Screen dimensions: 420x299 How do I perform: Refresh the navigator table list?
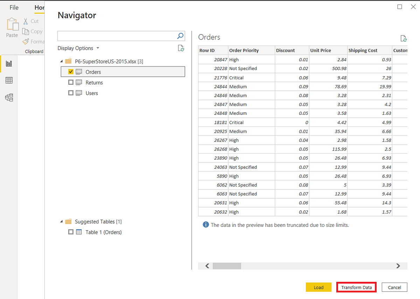click(x=181, y=48)
